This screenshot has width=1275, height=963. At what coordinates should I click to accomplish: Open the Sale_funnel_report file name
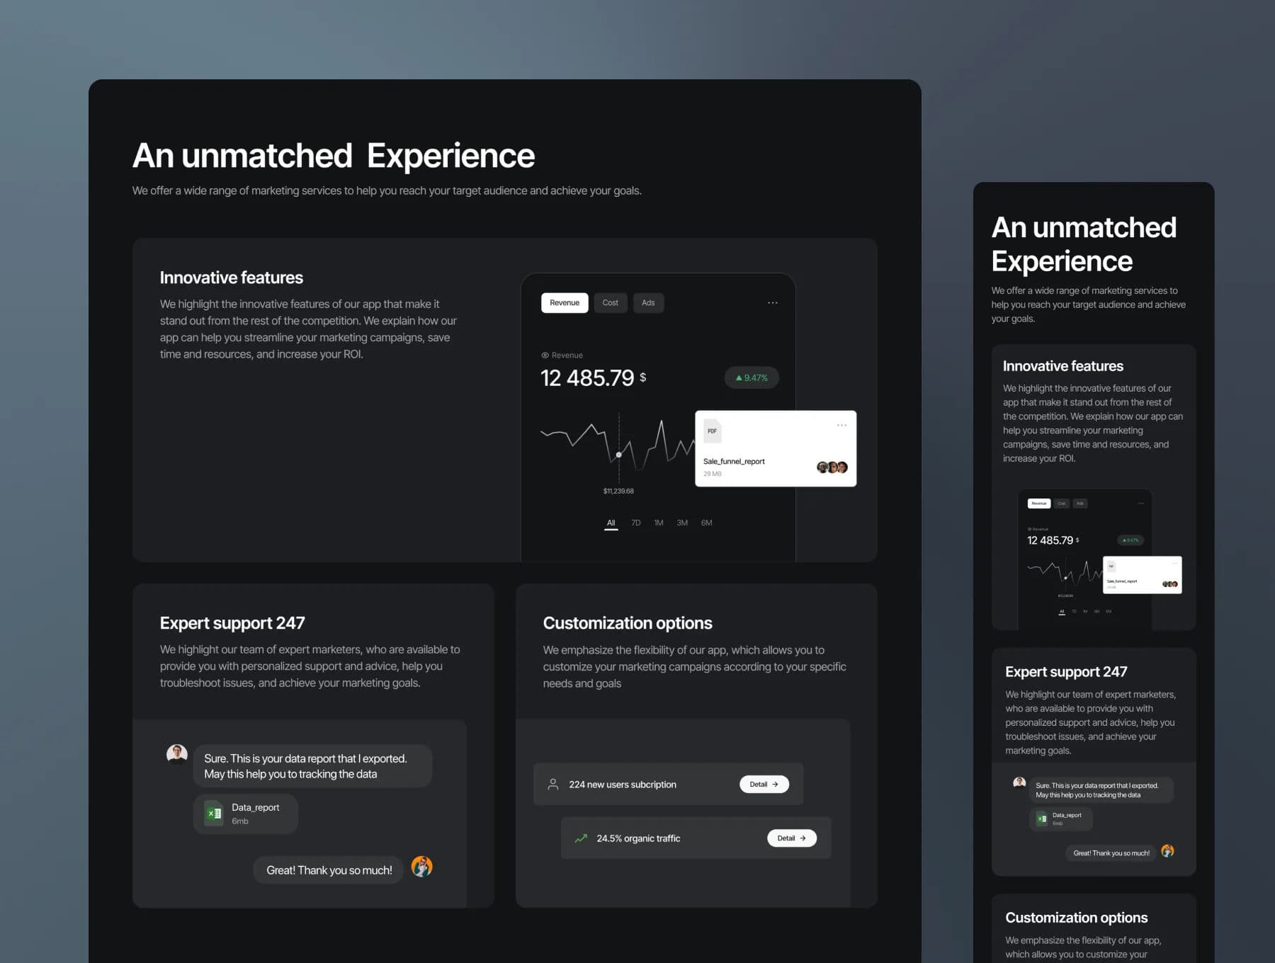[734, 462]
